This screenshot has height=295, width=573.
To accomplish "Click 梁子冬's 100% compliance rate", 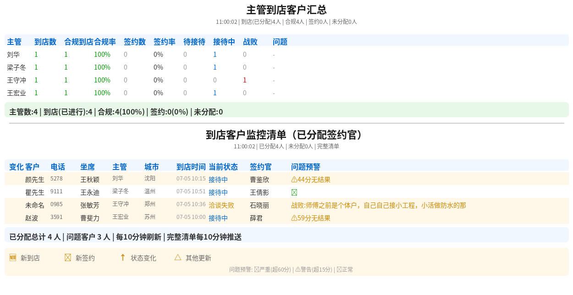I will [x=102, y=67].
